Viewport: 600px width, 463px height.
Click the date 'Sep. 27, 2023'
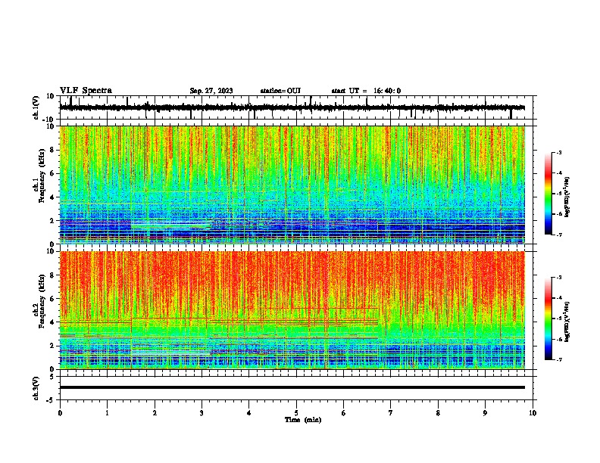(211, 91)
